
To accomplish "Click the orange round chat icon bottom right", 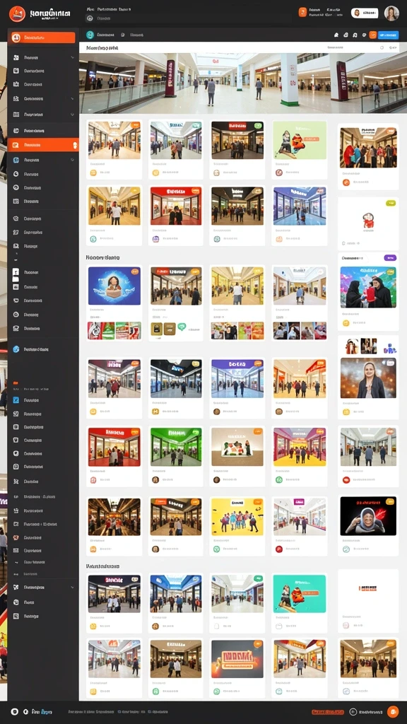I will (393, 711).
